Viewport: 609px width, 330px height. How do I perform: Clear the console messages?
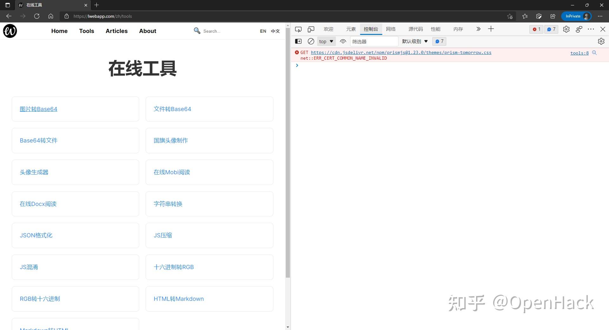(x=311, y=41)
